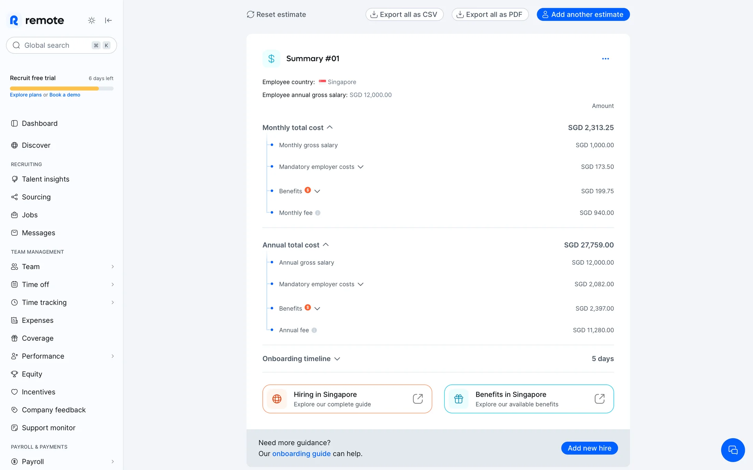
Task: Collapse the Annual total cost section
Action: click(x=326, y=245)
